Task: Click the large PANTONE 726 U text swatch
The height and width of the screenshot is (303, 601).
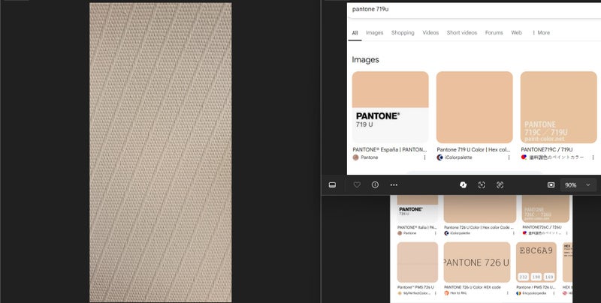Action: pos(477,262)
